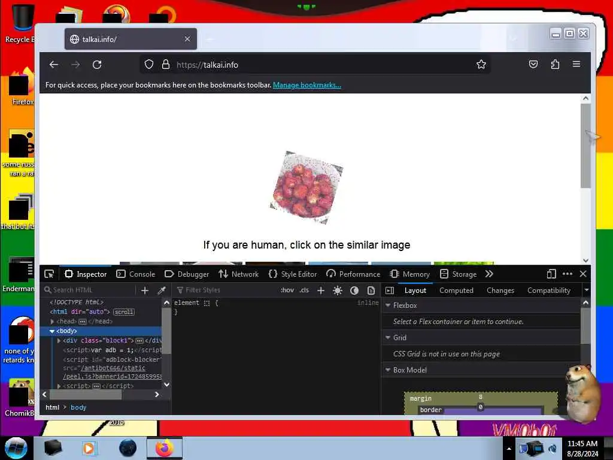Select body in the breadcrumb trail

(78, 407)
